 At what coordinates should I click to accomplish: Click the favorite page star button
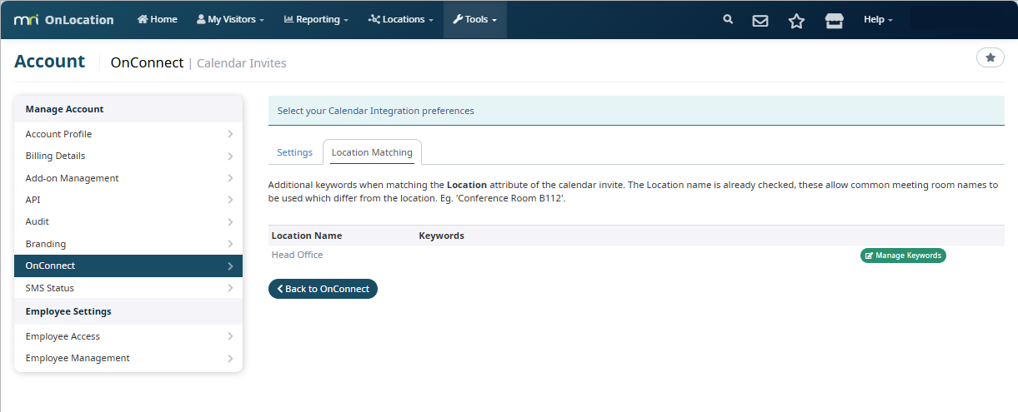tap(990, 57)
